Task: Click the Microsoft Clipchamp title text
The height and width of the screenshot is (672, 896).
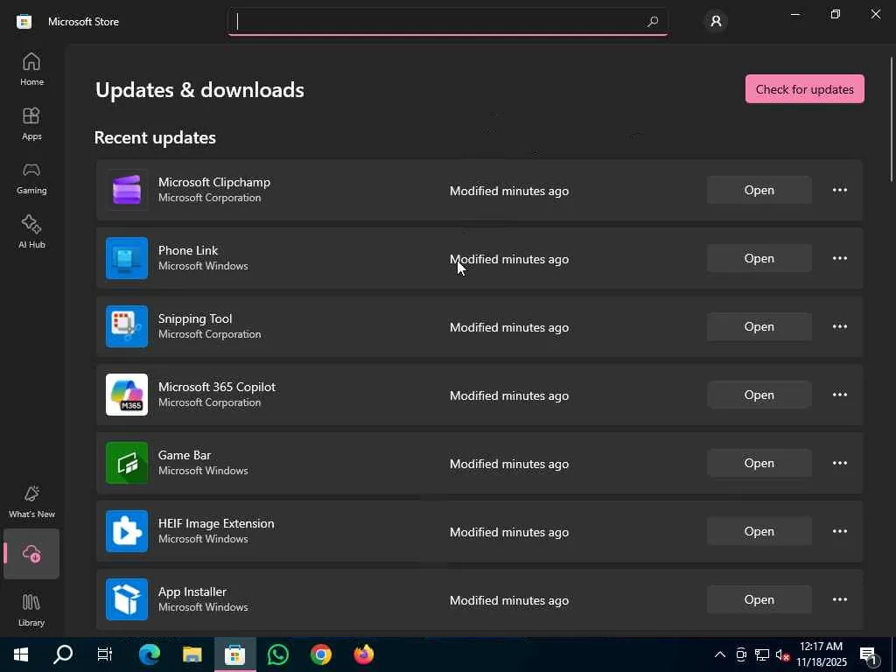Action: pyautogui.click(x=214, y=182)
